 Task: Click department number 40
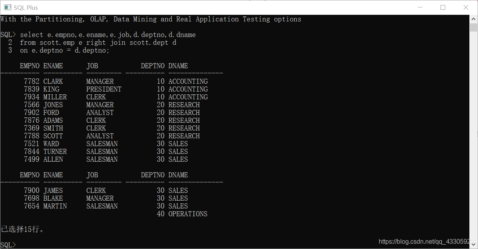click(x=161, y=214)
